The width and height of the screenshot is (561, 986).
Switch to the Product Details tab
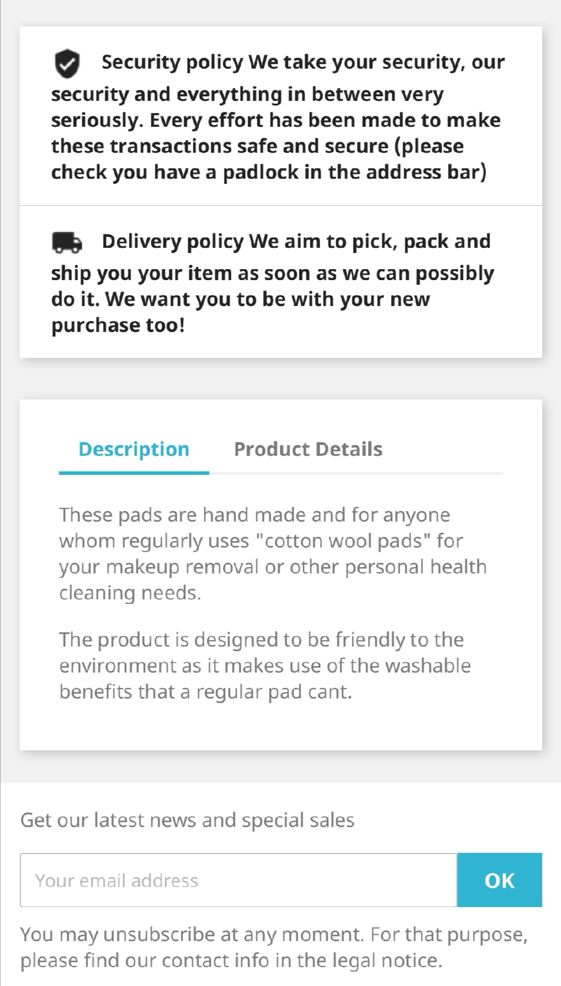coord(308,449)
